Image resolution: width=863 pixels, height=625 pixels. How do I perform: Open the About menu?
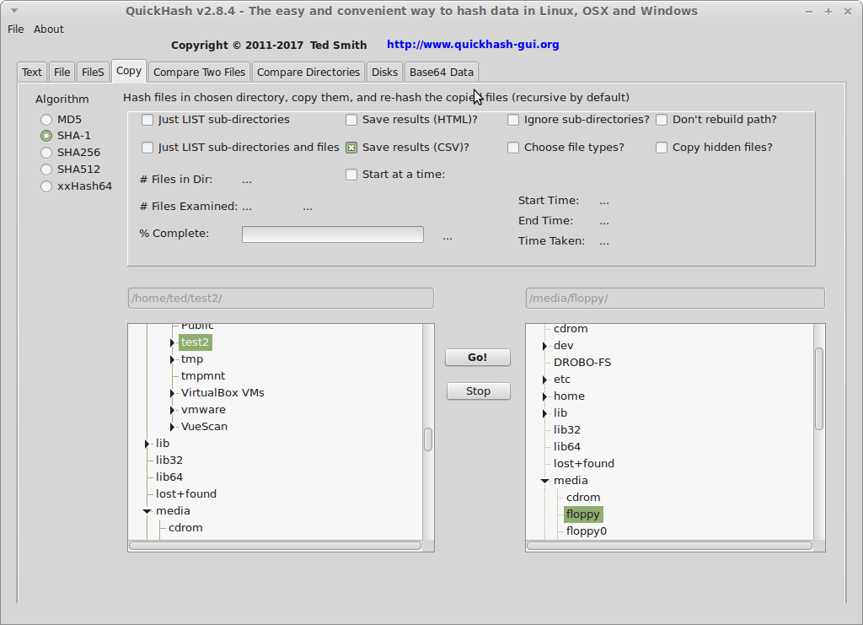point(48,29)
